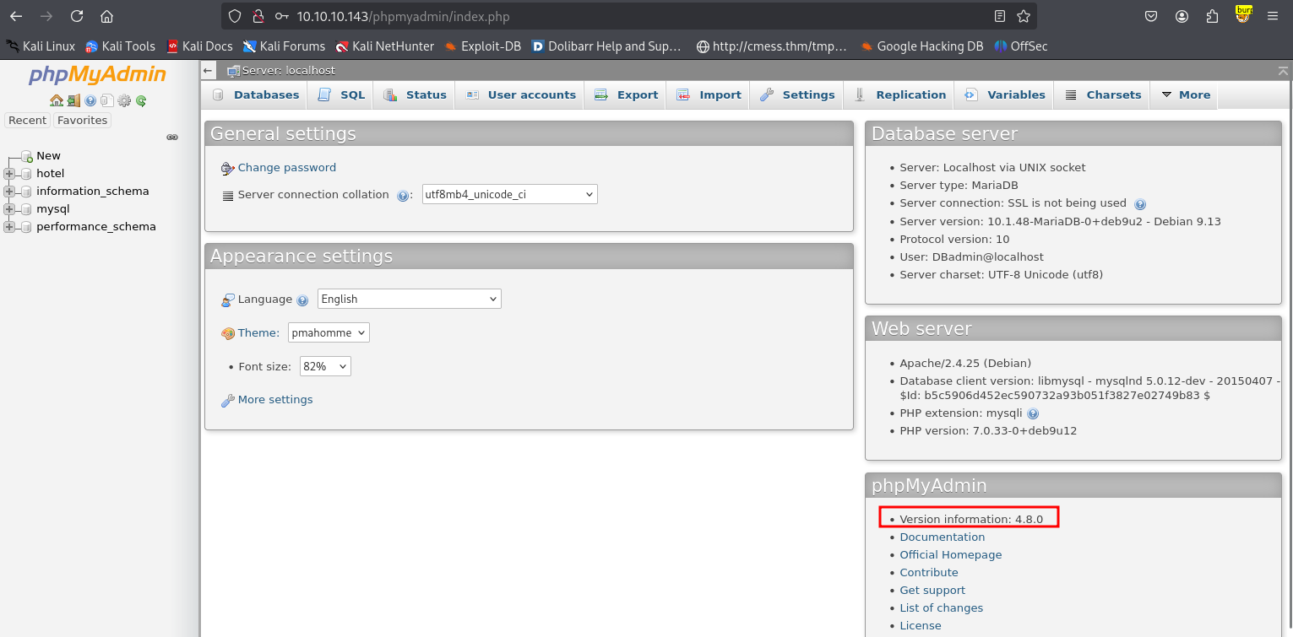Click the More settings link
This screenshot has height=637, width=1293.
[x=275, y=400]
